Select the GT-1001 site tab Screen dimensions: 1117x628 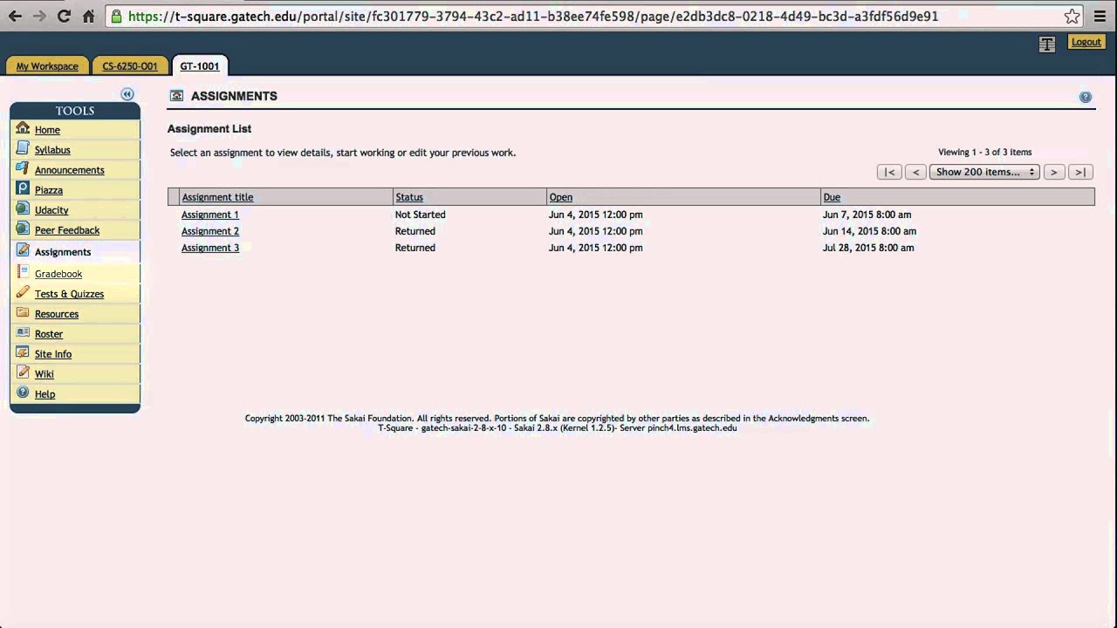[200, 66]
